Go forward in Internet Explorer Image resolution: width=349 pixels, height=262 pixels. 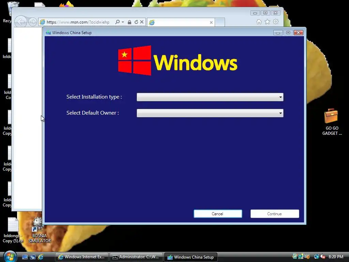pyautogui.click(x=33, y=22)
